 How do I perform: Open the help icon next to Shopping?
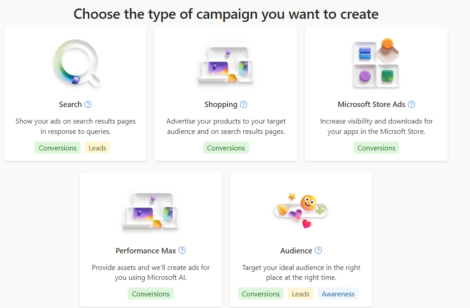244,104
